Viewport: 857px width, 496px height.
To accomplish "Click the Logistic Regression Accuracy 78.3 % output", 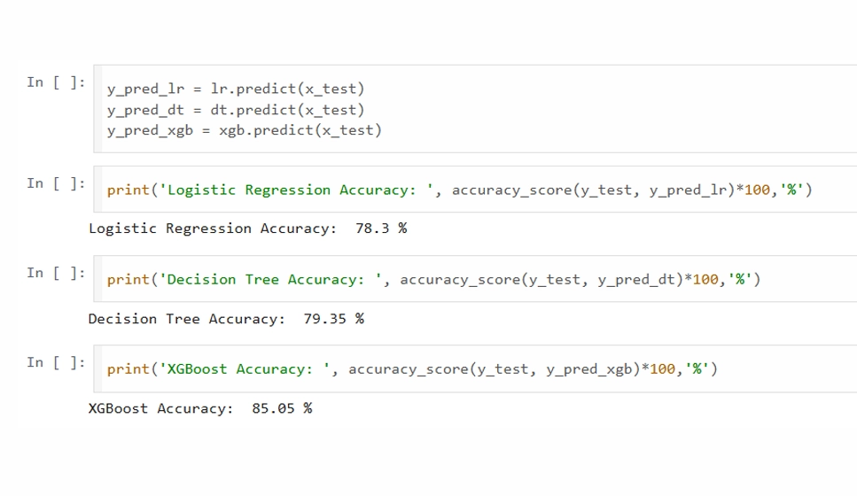I will point(247,229).
